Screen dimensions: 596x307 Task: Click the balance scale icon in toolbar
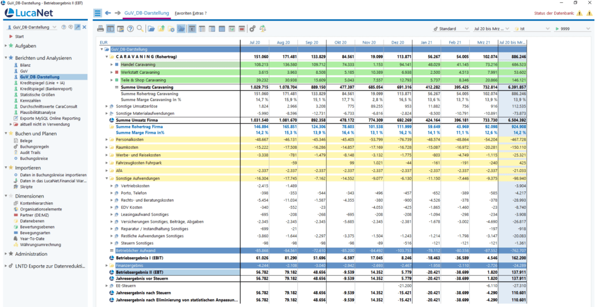click(262, 28)
